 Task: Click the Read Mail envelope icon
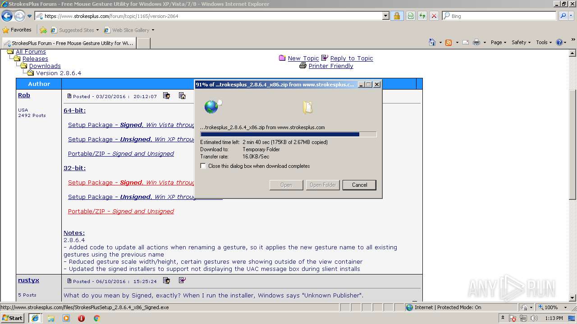point(465,42)
